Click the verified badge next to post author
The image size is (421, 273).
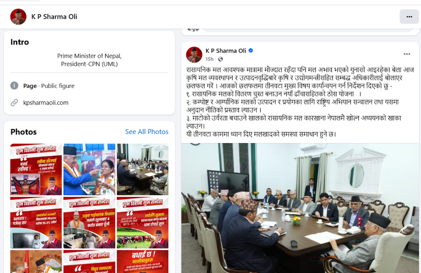pyautogui.click(x=251, y=51)
